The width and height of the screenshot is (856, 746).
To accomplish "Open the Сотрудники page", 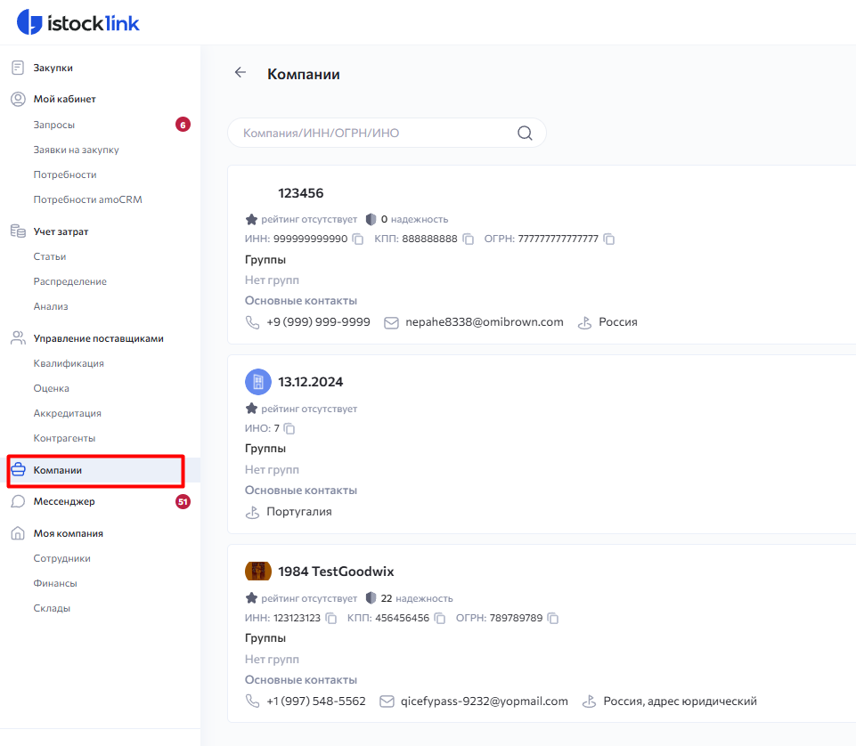I will click(62, 558).
